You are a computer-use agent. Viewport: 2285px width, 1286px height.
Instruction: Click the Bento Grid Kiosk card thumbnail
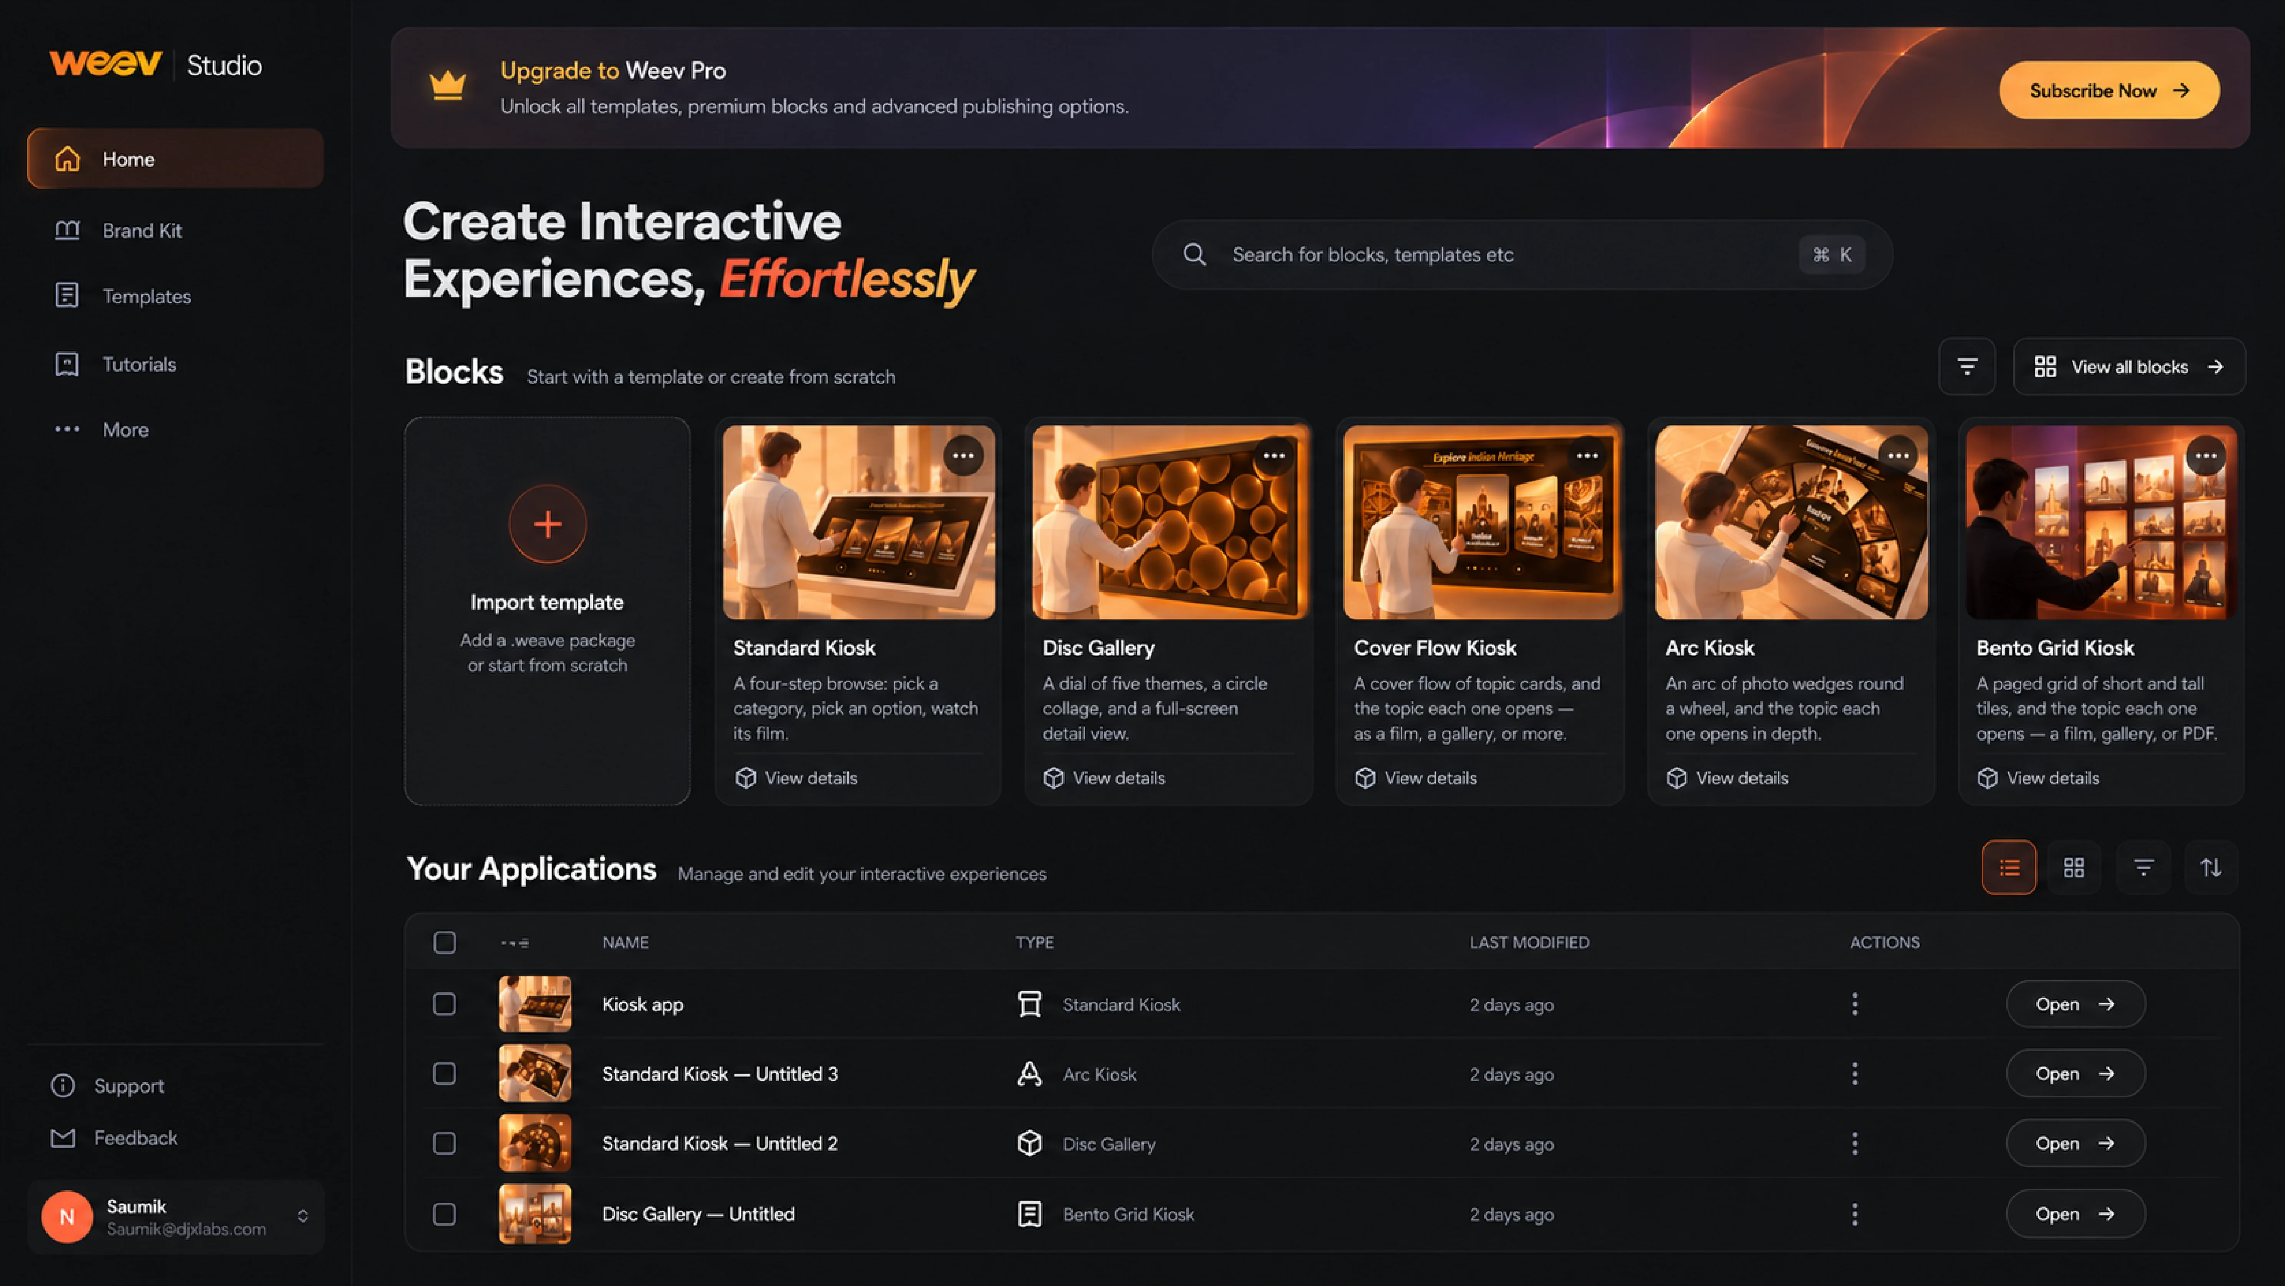pyautogui.click(x=2101, y=522)
